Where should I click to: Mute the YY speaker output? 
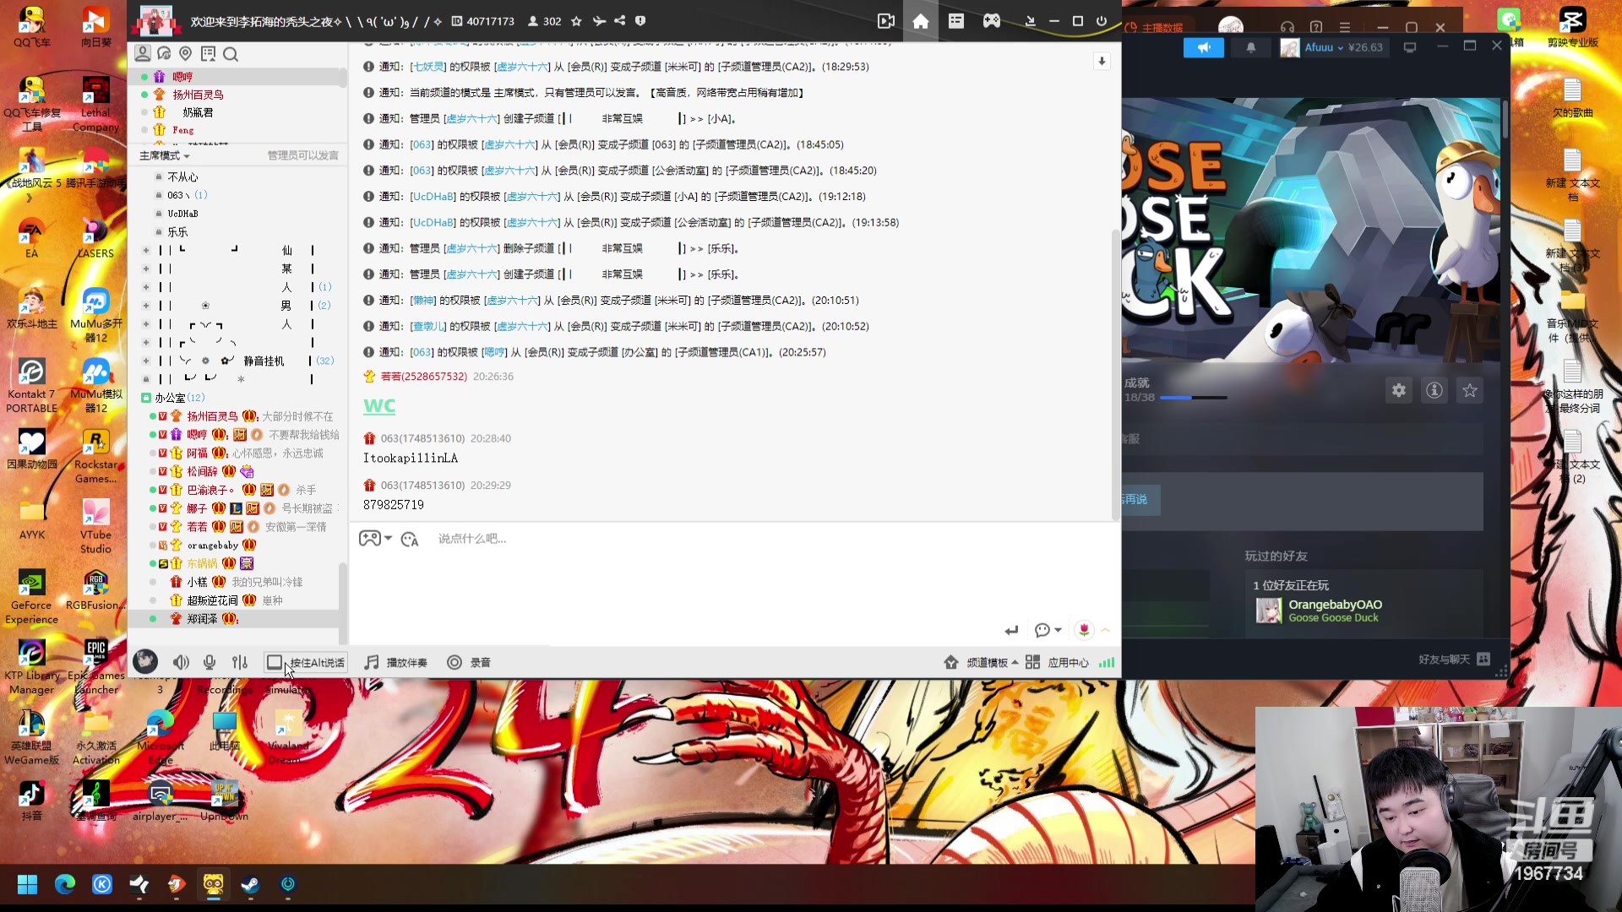(x=181, y=663)
